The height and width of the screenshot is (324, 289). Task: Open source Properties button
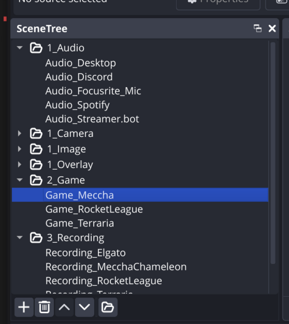[x=218, y=4]
